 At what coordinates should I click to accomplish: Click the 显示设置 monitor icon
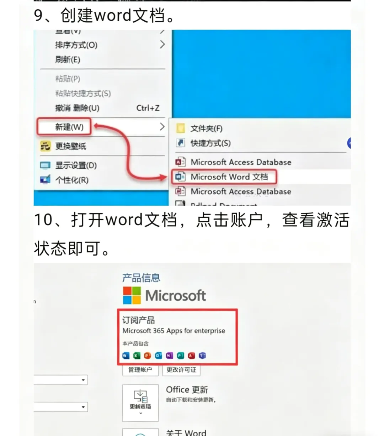click(45, 166)
